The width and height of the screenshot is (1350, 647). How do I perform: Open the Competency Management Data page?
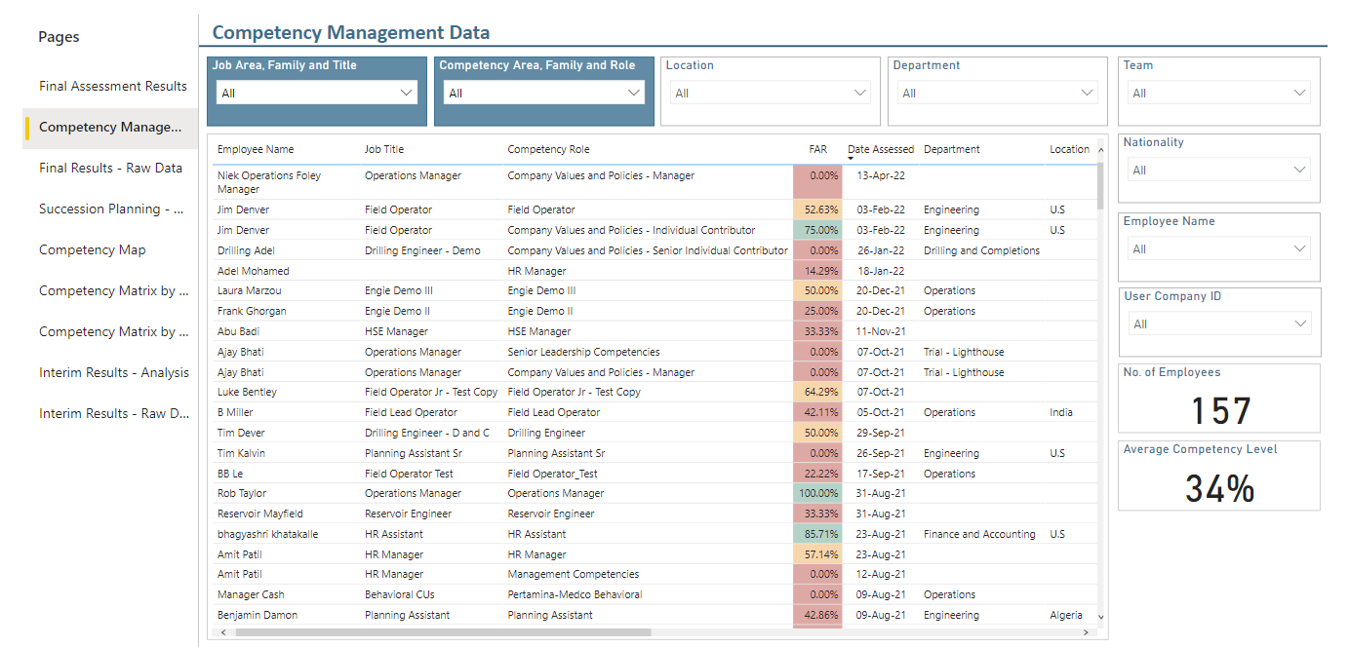111,127
